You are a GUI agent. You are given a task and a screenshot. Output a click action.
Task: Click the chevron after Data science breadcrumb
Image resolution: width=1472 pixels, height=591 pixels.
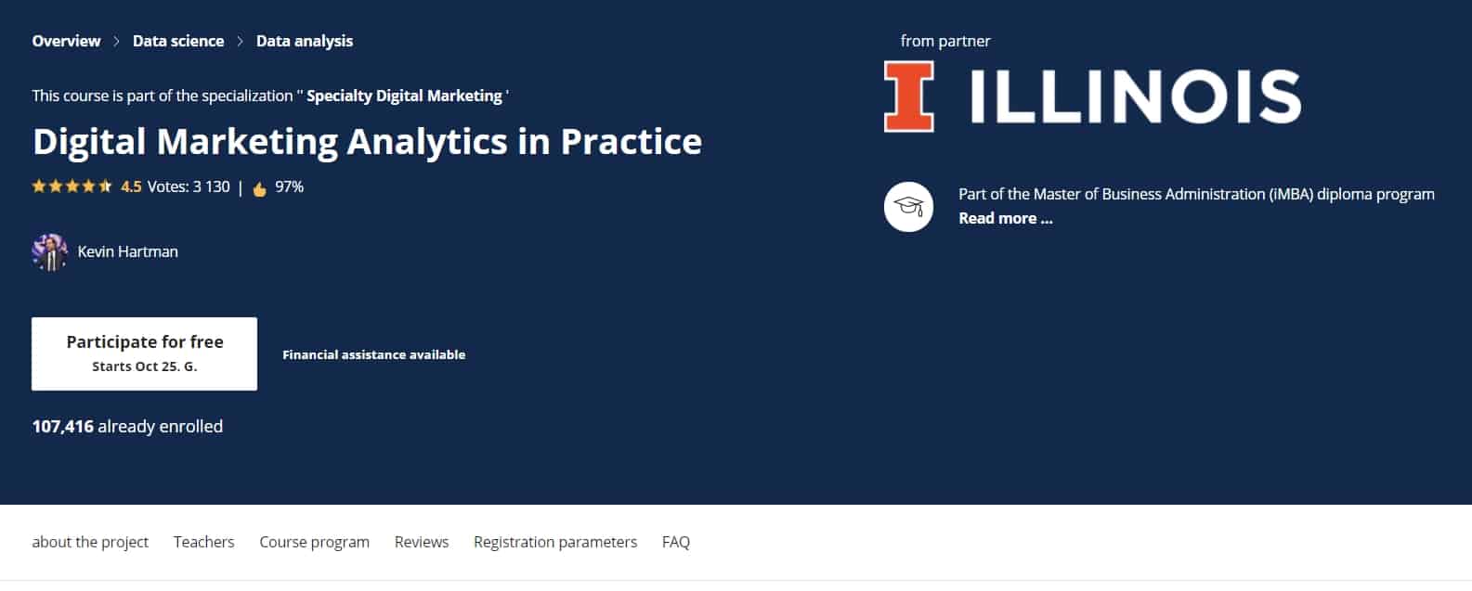(241, 42)
